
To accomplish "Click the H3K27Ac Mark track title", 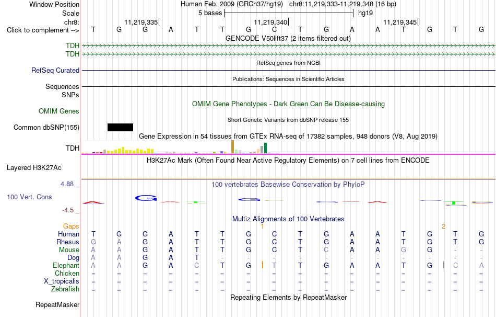I will click(288, 161).
